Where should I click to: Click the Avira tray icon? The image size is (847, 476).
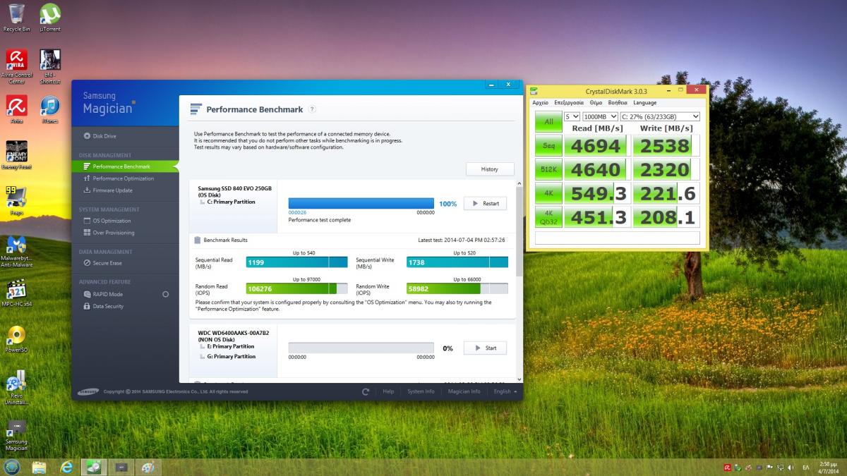[727, 468]
